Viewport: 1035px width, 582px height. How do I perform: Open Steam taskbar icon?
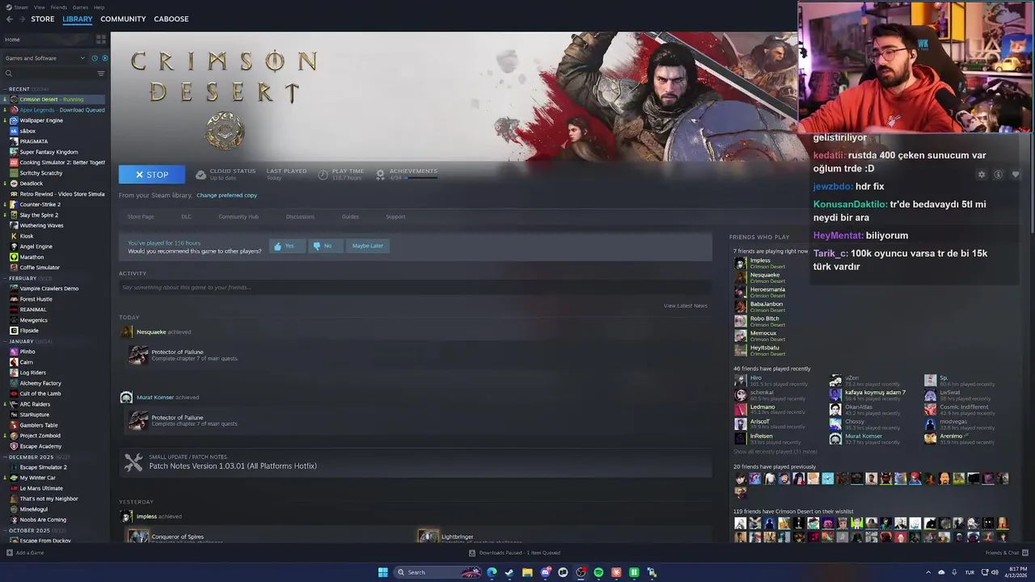point(509,572)
